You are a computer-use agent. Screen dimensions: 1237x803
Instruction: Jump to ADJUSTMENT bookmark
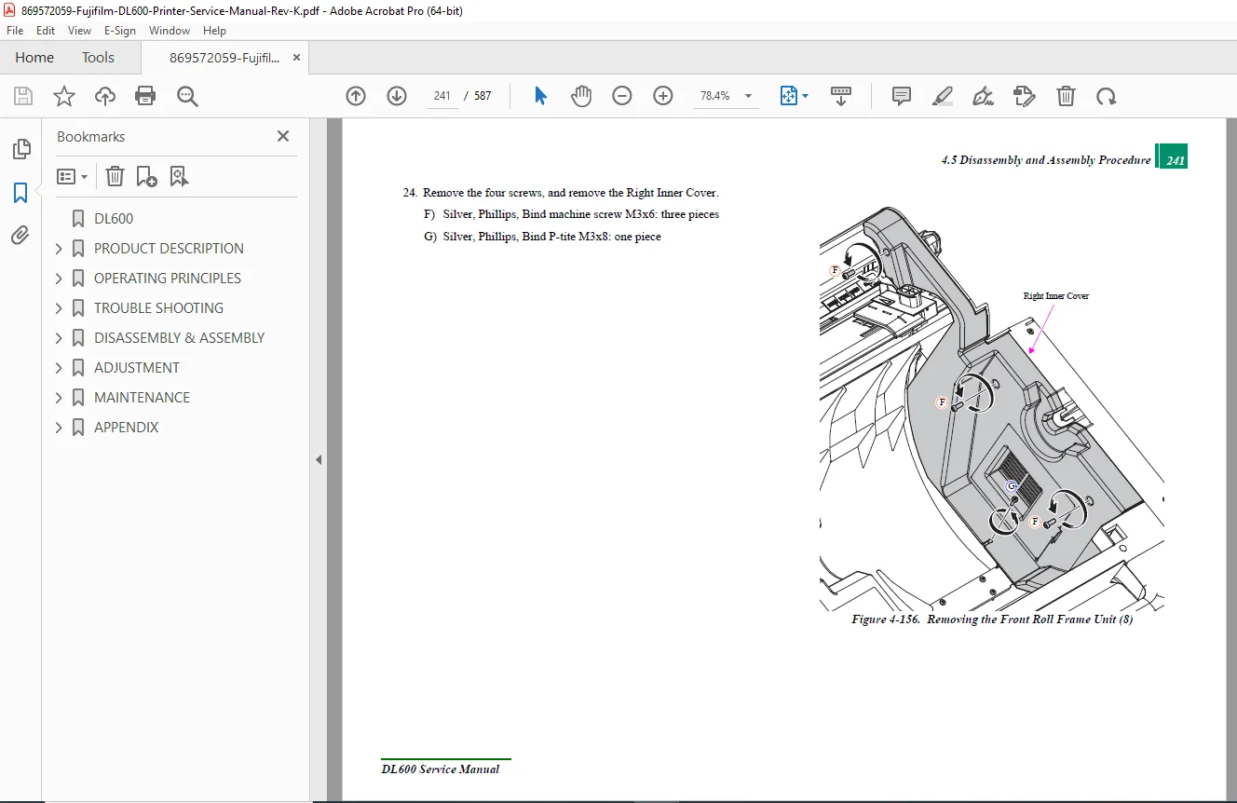137,368
